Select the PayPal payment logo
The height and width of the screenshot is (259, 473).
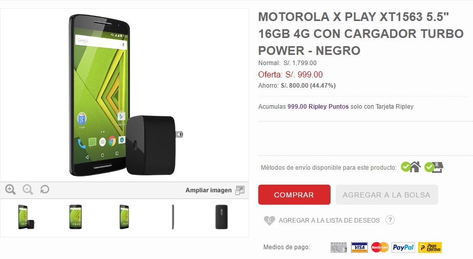pyautogui.click(x=403, y=248)
